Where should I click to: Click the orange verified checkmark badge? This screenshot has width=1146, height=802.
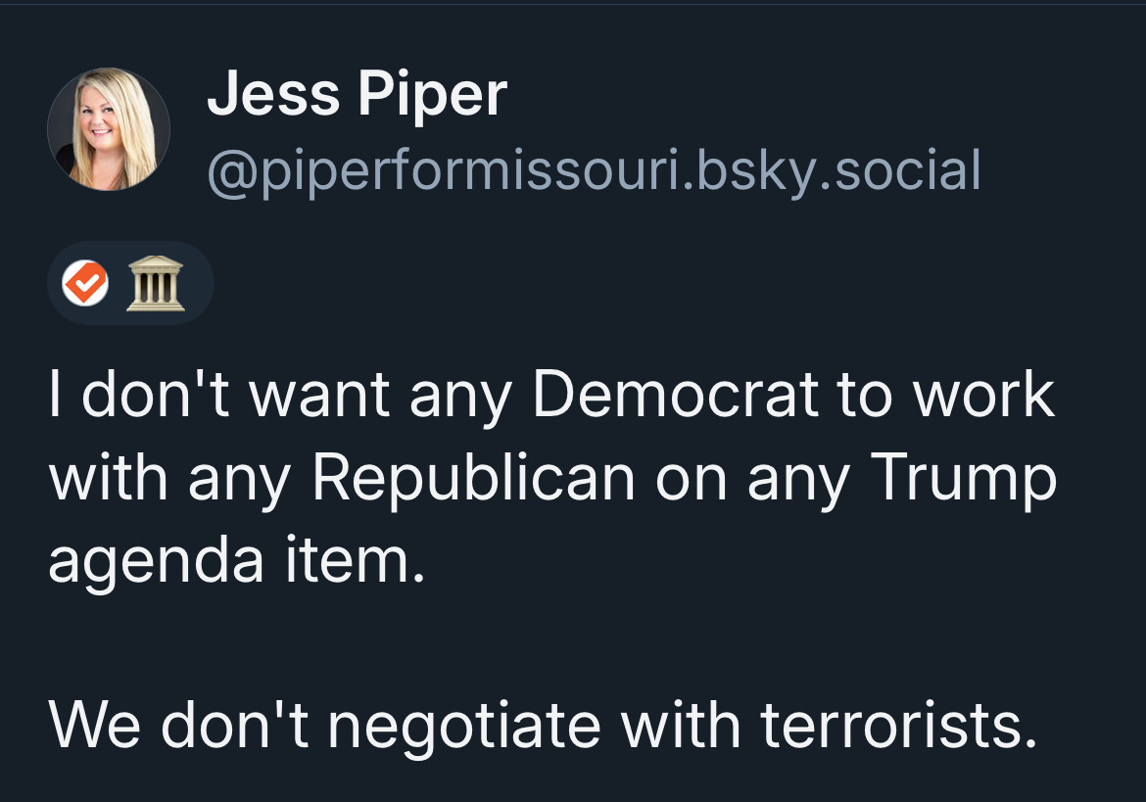click(x=85, y=284)
